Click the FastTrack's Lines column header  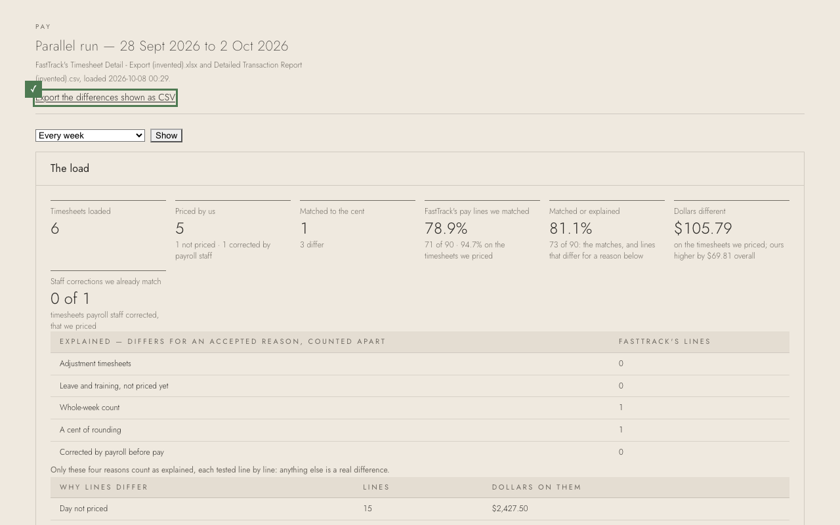pyautogui.click(x=665, y=341)
